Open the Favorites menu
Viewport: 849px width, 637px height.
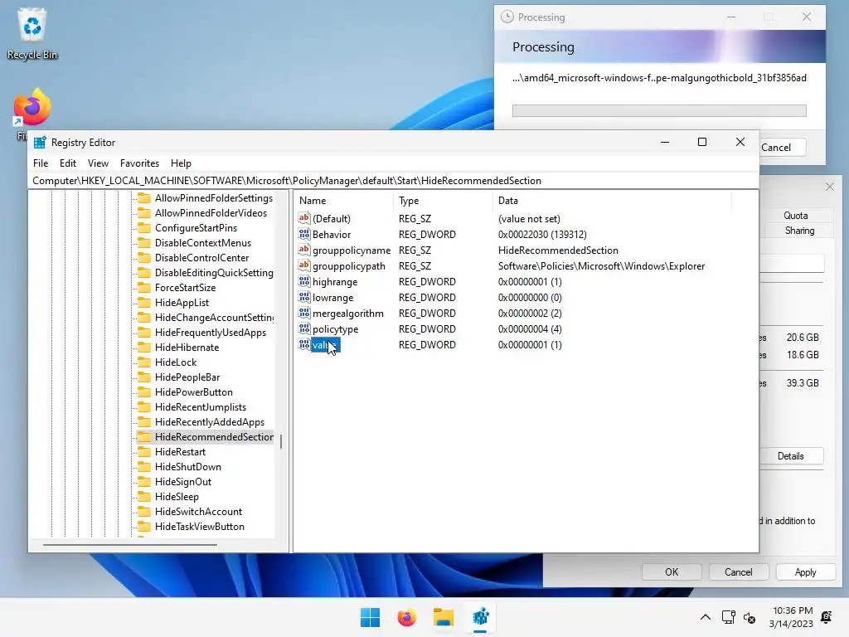[x=139, y=163]
